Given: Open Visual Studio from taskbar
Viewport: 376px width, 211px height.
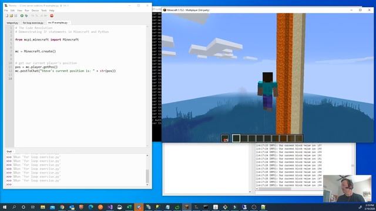Looking at the screenshot, I should coord(110,207).
